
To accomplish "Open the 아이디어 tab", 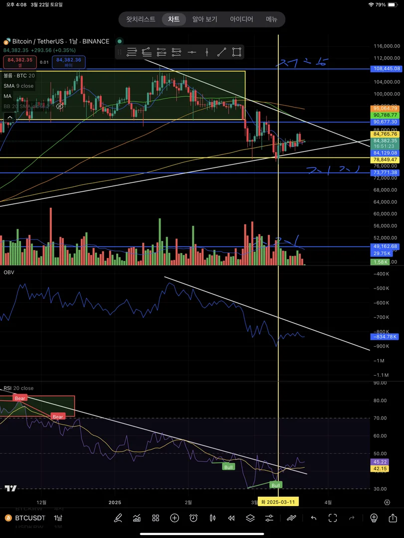I will click(241, 19).
